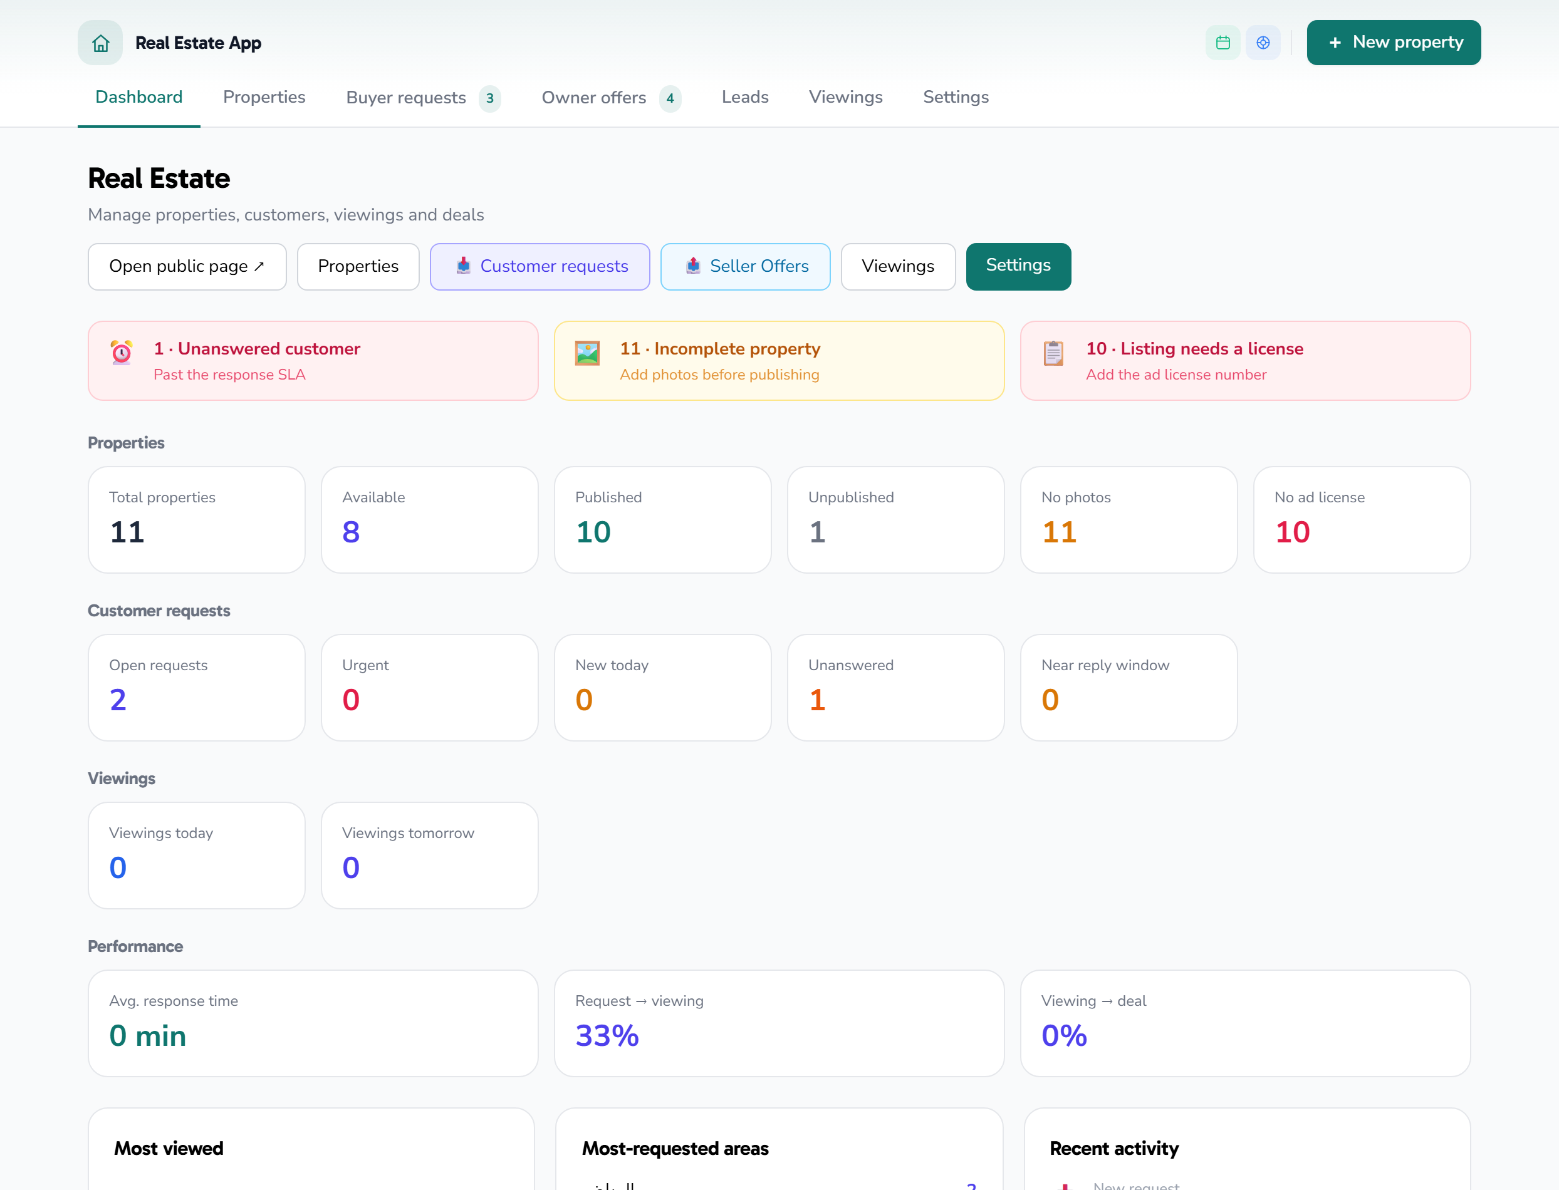Screen dimensions: 1559x1190
Task: Click the Urgent requests card
Action: pyautogui.click(x=429, y=688)
